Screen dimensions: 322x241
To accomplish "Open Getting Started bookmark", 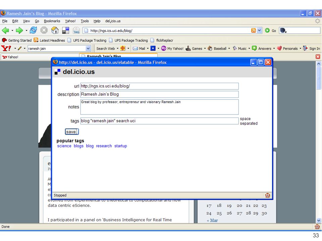I will coord(17,40).
